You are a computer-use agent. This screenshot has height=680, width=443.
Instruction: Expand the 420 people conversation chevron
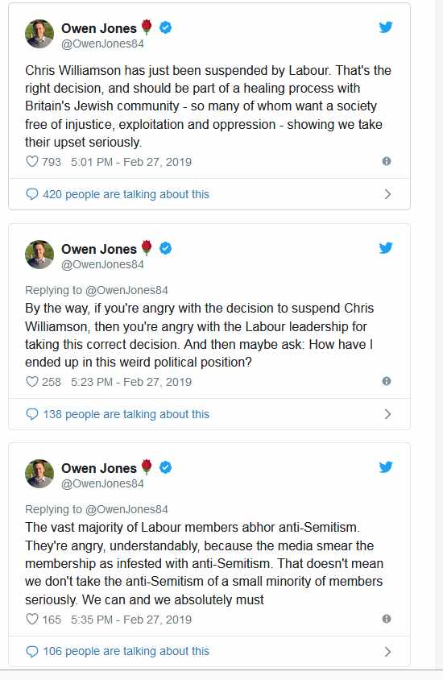387,194
